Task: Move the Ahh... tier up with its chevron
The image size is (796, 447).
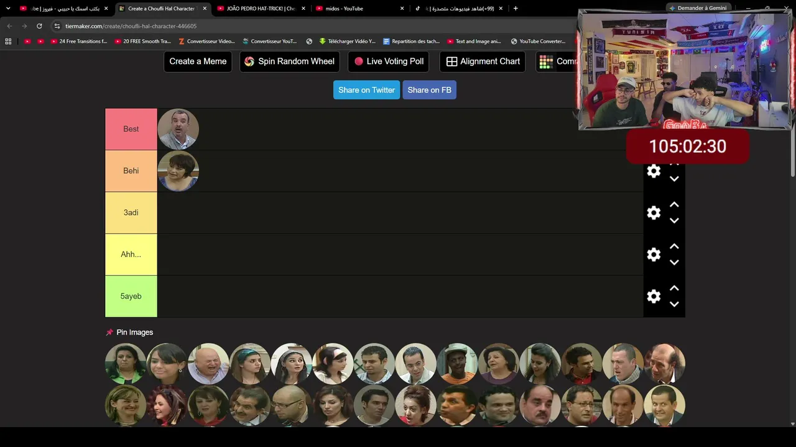Action: 674,246
